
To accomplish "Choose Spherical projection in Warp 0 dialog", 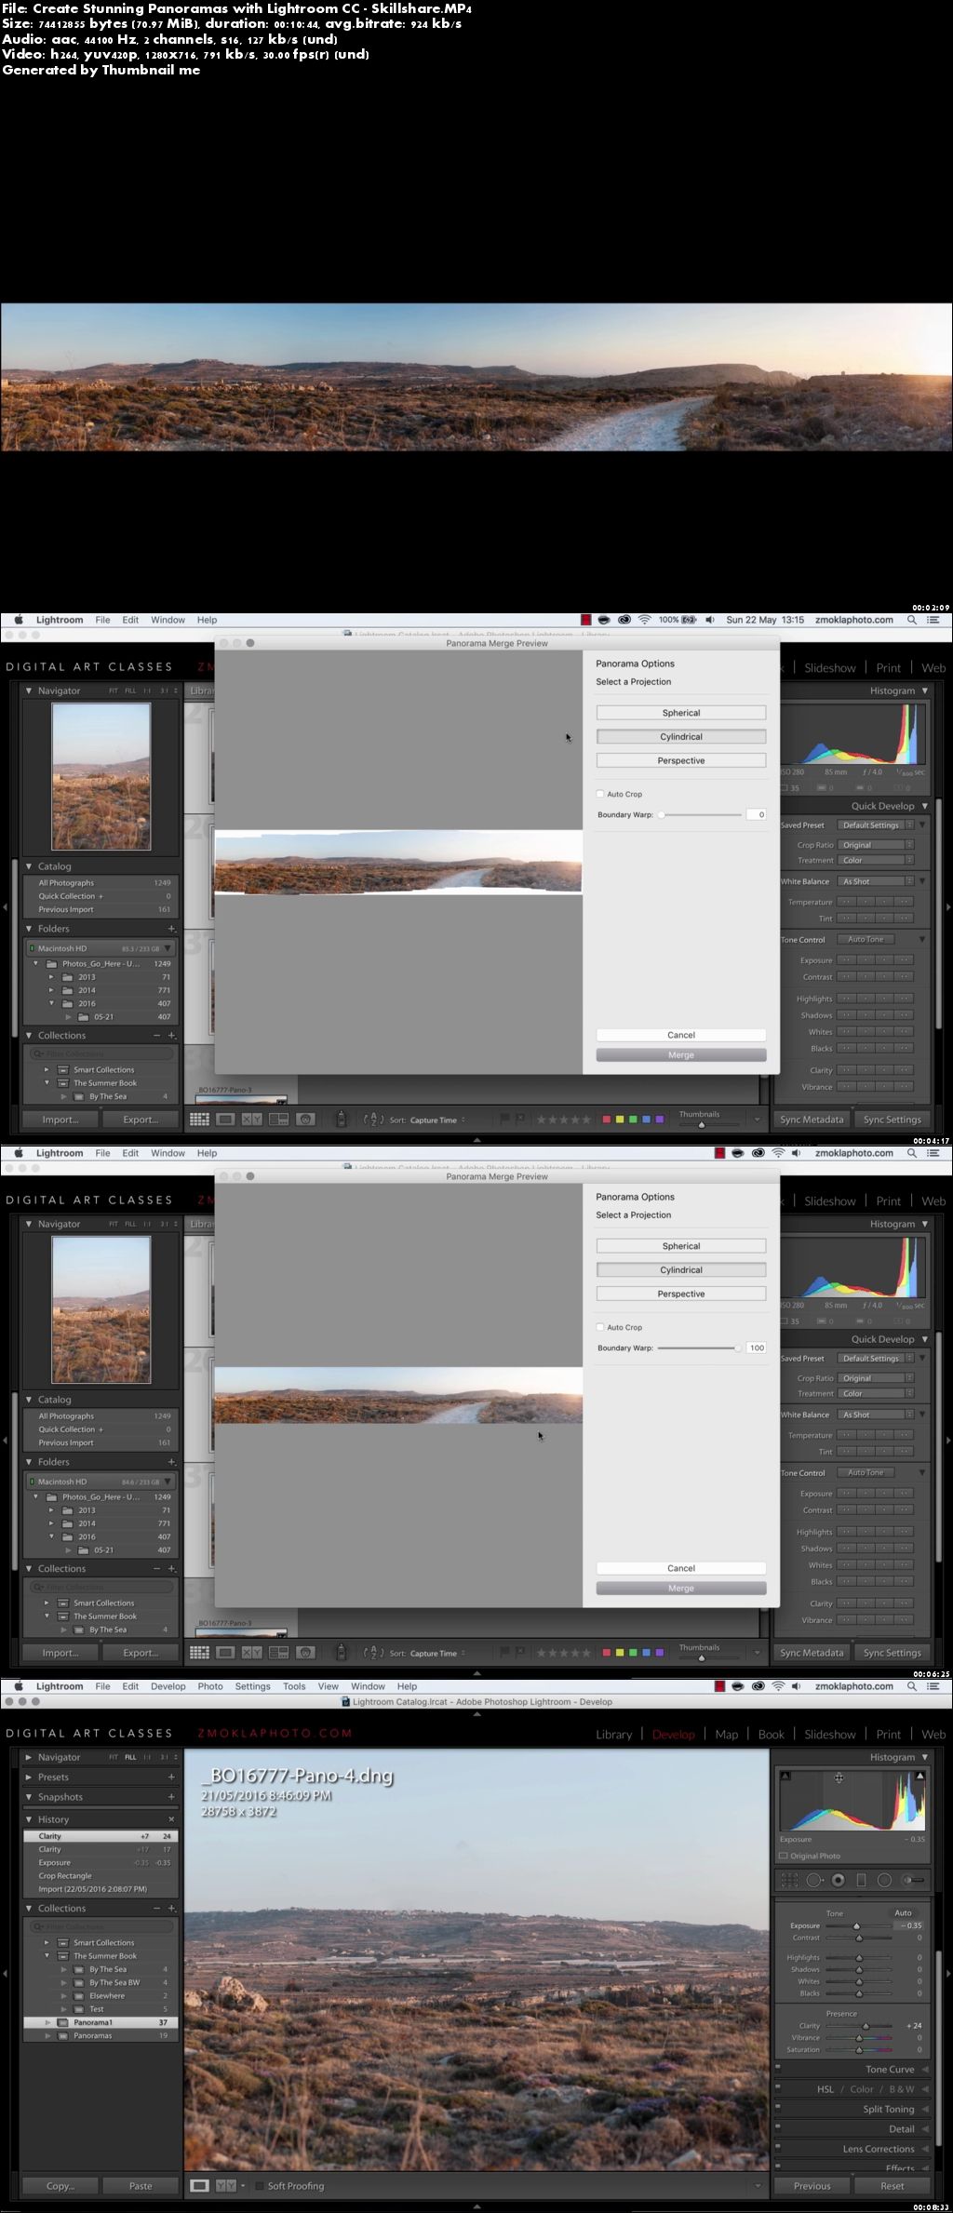I will click(681, 713).
